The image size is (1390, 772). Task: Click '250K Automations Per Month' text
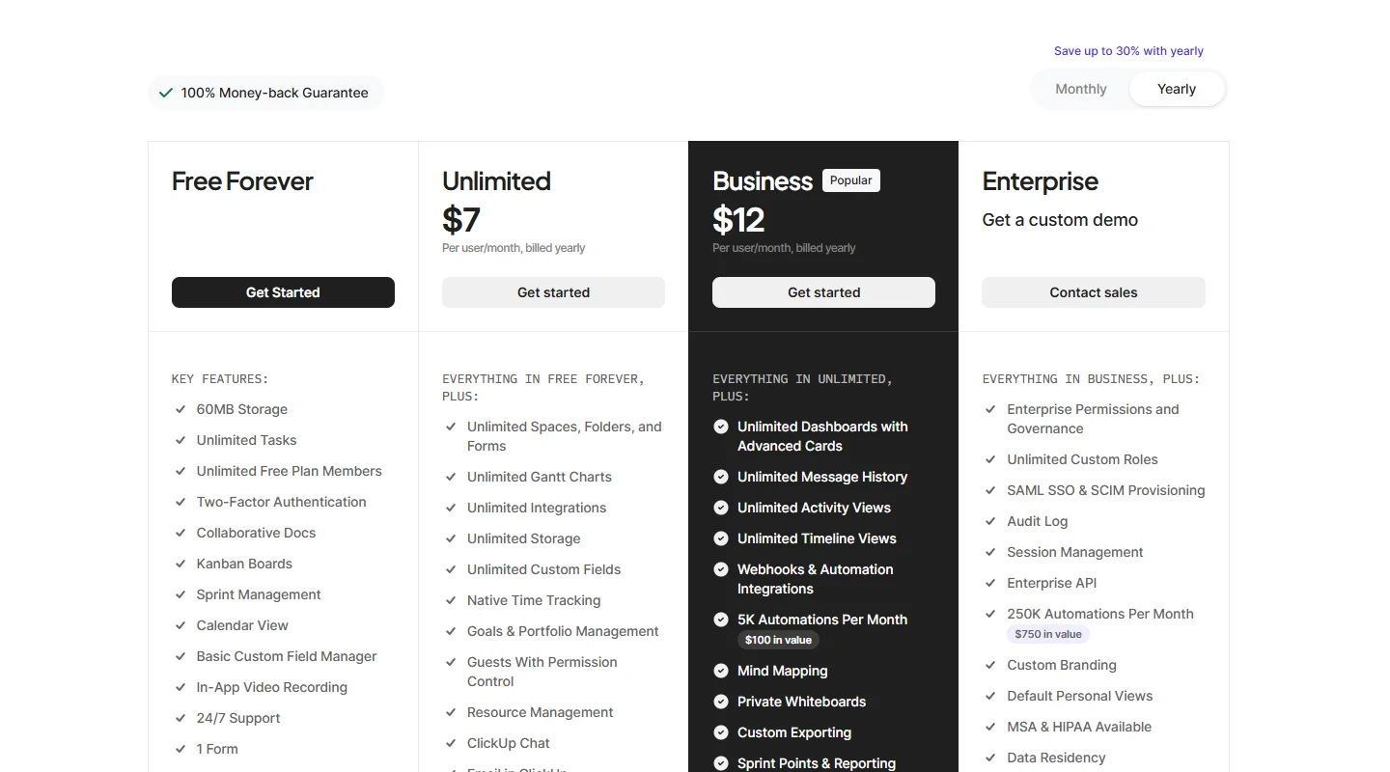click(x=1100, y=614)
